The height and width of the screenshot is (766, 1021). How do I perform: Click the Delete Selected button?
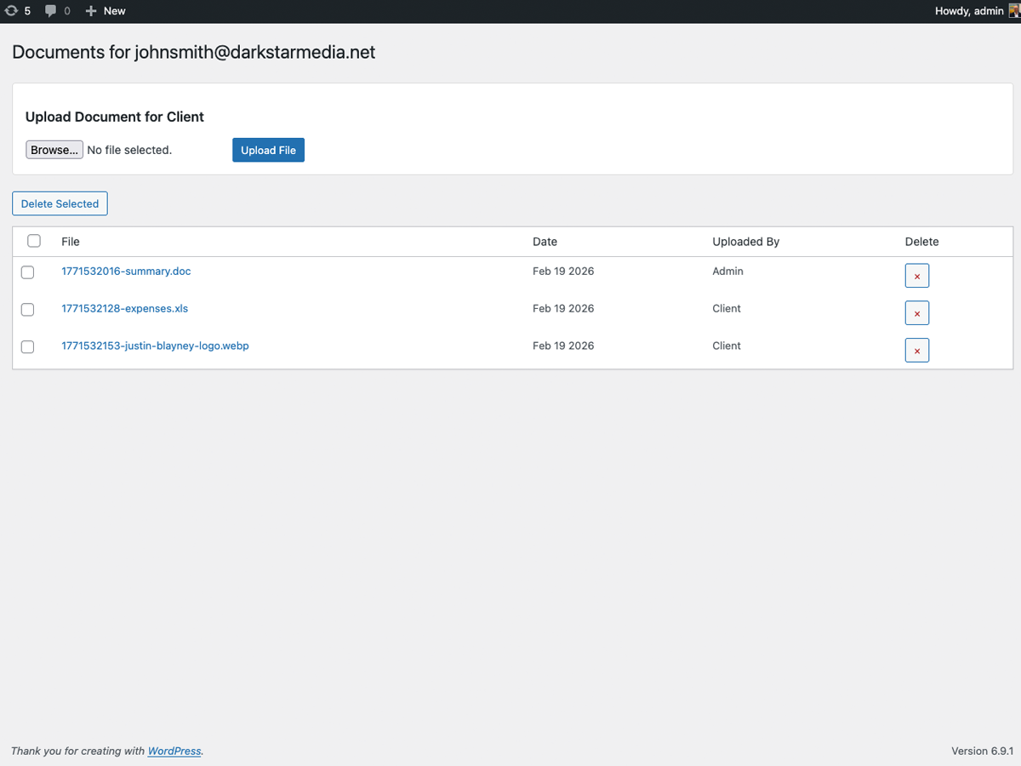point(60,203)
